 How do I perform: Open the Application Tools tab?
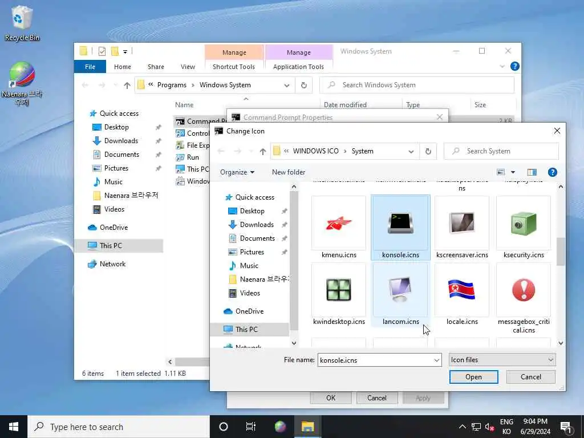(298, 67)
